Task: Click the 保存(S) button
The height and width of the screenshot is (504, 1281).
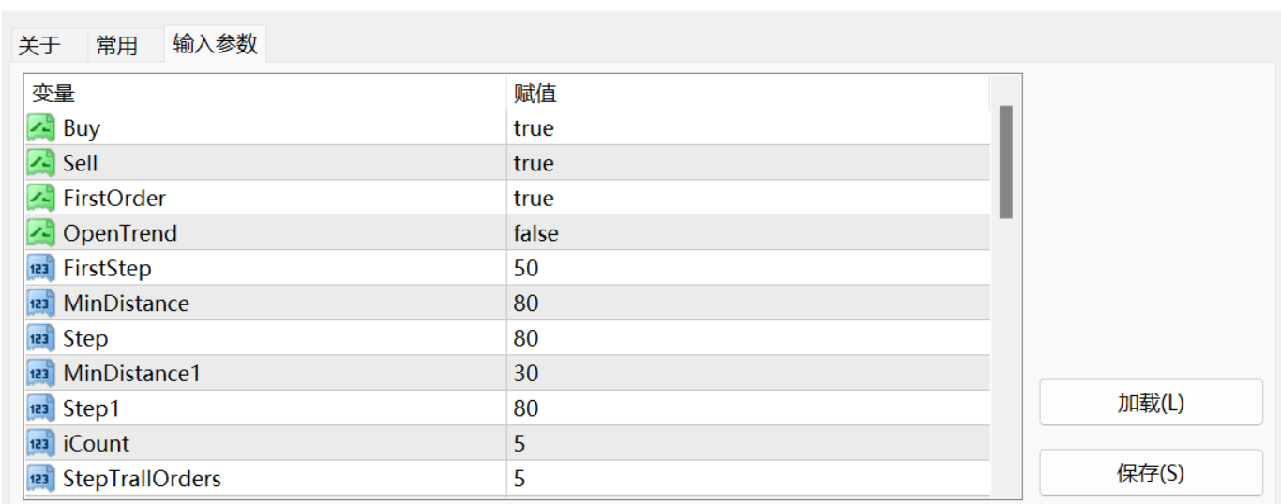Action: click(x=1151, y=473)
